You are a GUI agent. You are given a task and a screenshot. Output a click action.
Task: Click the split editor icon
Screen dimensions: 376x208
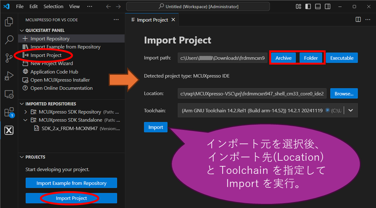pyautogui.click(x=358, y=20)
